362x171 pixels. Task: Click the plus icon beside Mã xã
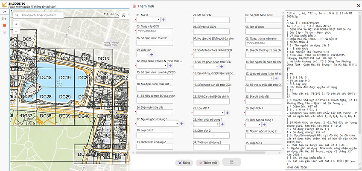click(163, 20)
